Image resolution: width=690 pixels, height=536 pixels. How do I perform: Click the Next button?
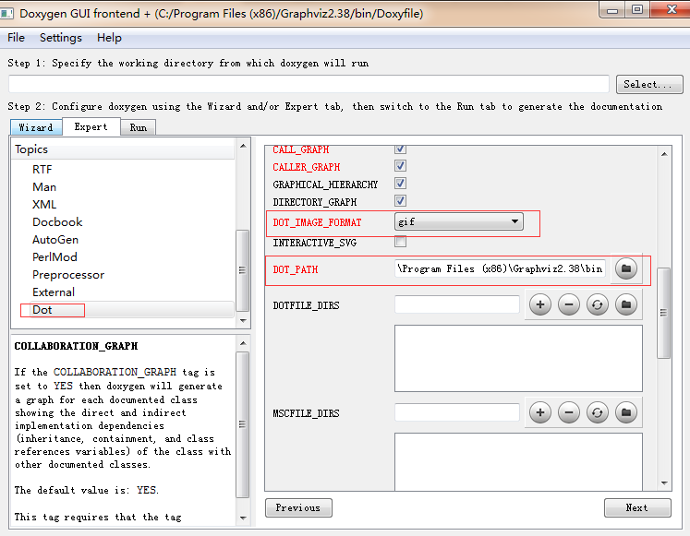[x=637, y=508]
